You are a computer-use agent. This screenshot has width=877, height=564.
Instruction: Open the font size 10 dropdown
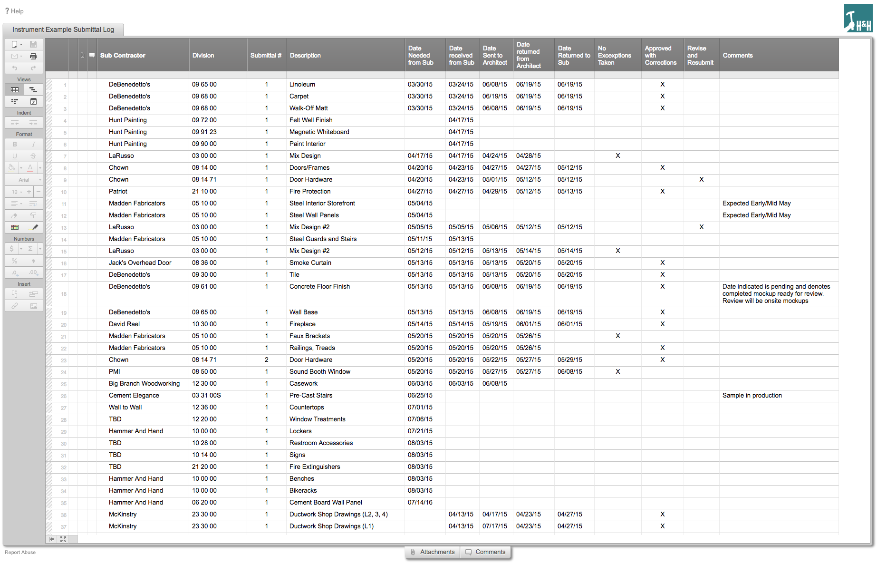click(14, 192)
